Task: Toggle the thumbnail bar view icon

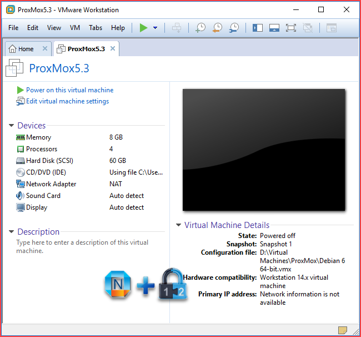Action: (274, 28)
